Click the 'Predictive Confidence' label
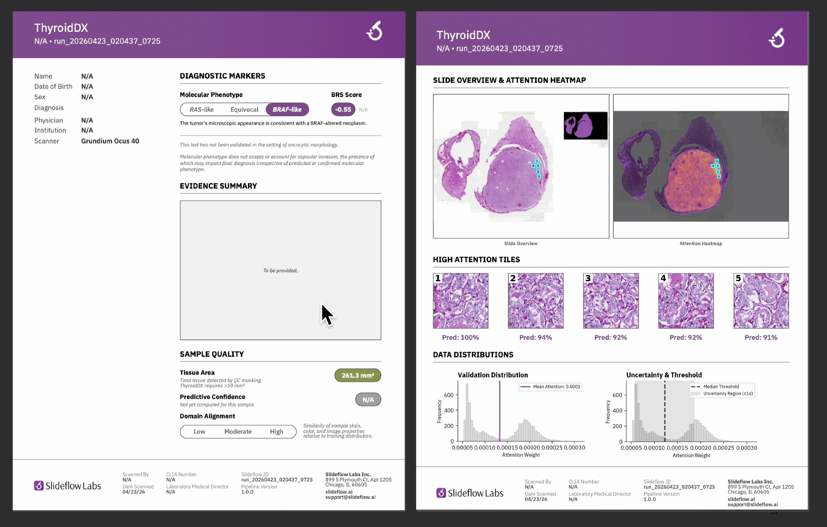The width and height of the screenshot is (827, 527). tap(213, 397)
